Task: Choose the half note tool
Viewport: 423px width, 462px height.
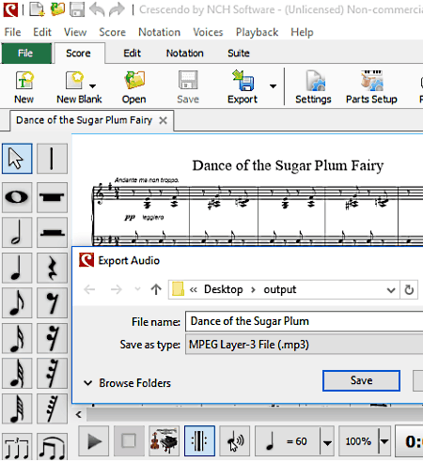Action: tap(17, 233)
